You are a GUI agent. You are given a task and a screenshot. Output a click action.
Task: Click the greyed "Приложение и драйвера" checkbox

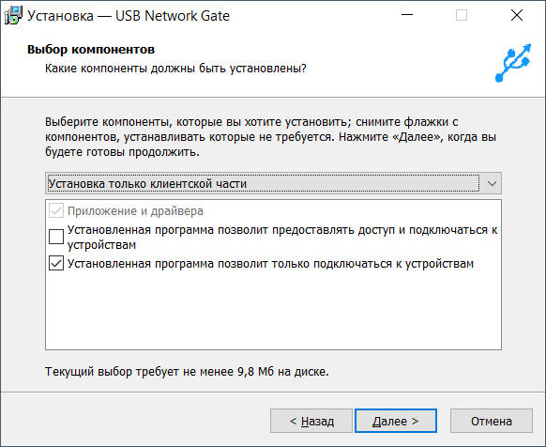(56, 211)
